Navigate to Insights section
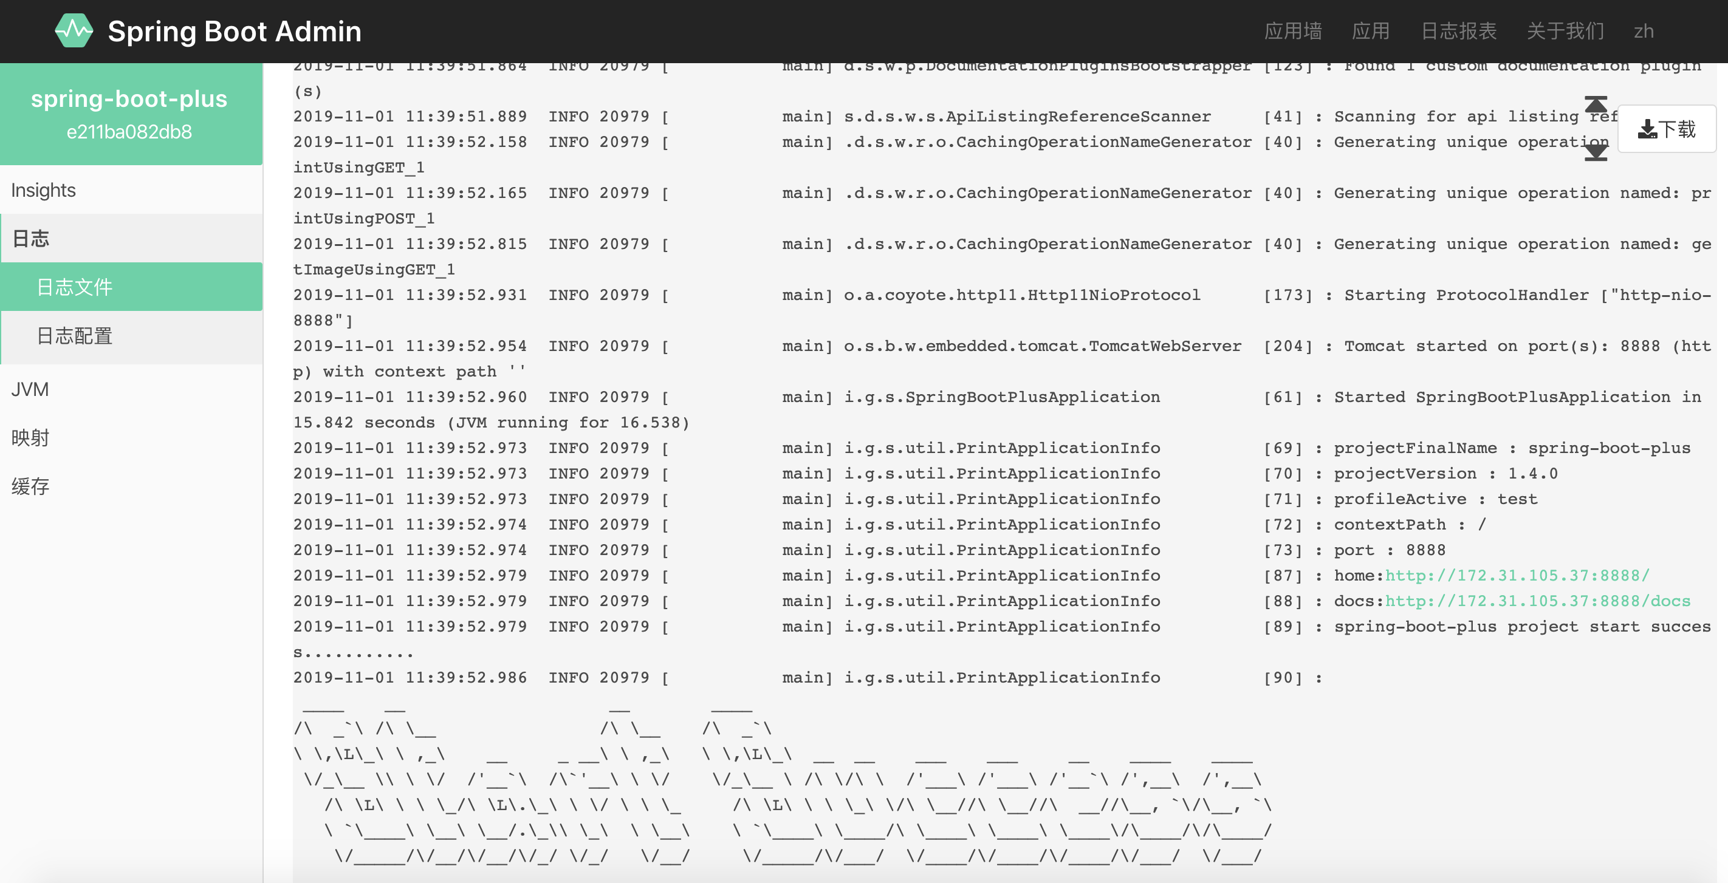Image resolution: width=1728 pixels, height=883 pixels. tap(44, 189)
